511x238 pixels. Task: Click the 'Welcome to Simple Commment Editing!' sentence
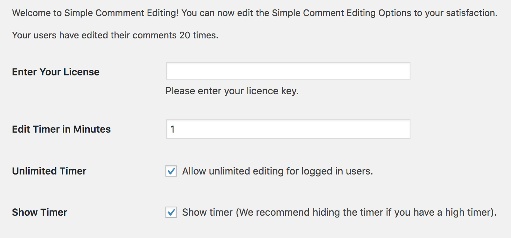(96, 14)
